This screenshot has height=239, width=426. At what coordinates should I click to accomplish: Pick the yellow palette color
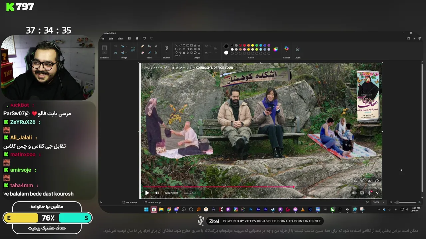click(252, 45)
